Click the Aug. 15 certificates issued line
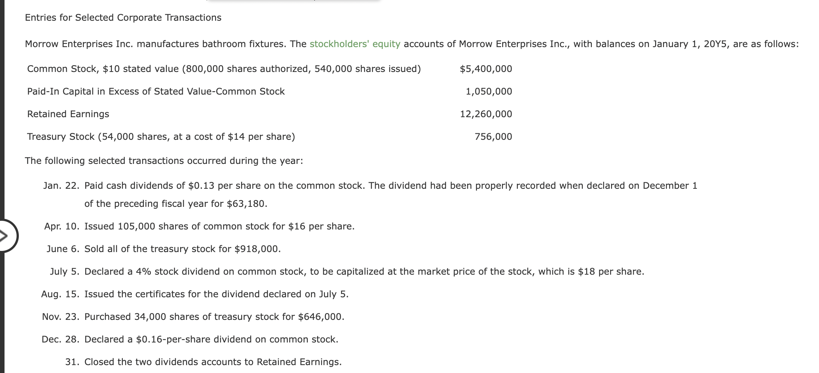 pyautogui.click(x=195, y=294)
